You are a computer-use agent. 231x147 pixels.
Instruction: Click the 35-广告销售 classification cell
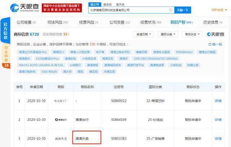pos(155,138)
